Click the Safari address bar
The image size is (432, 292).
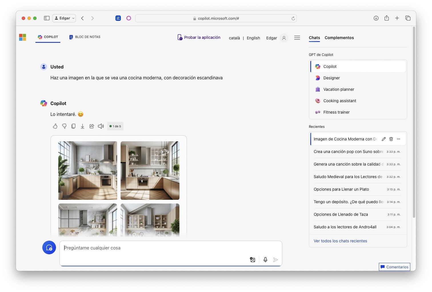[216, 18]
